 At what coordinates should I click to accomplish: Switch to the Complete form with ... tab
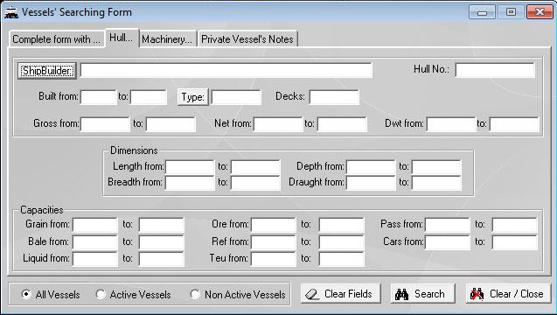(x=57, y=39)
